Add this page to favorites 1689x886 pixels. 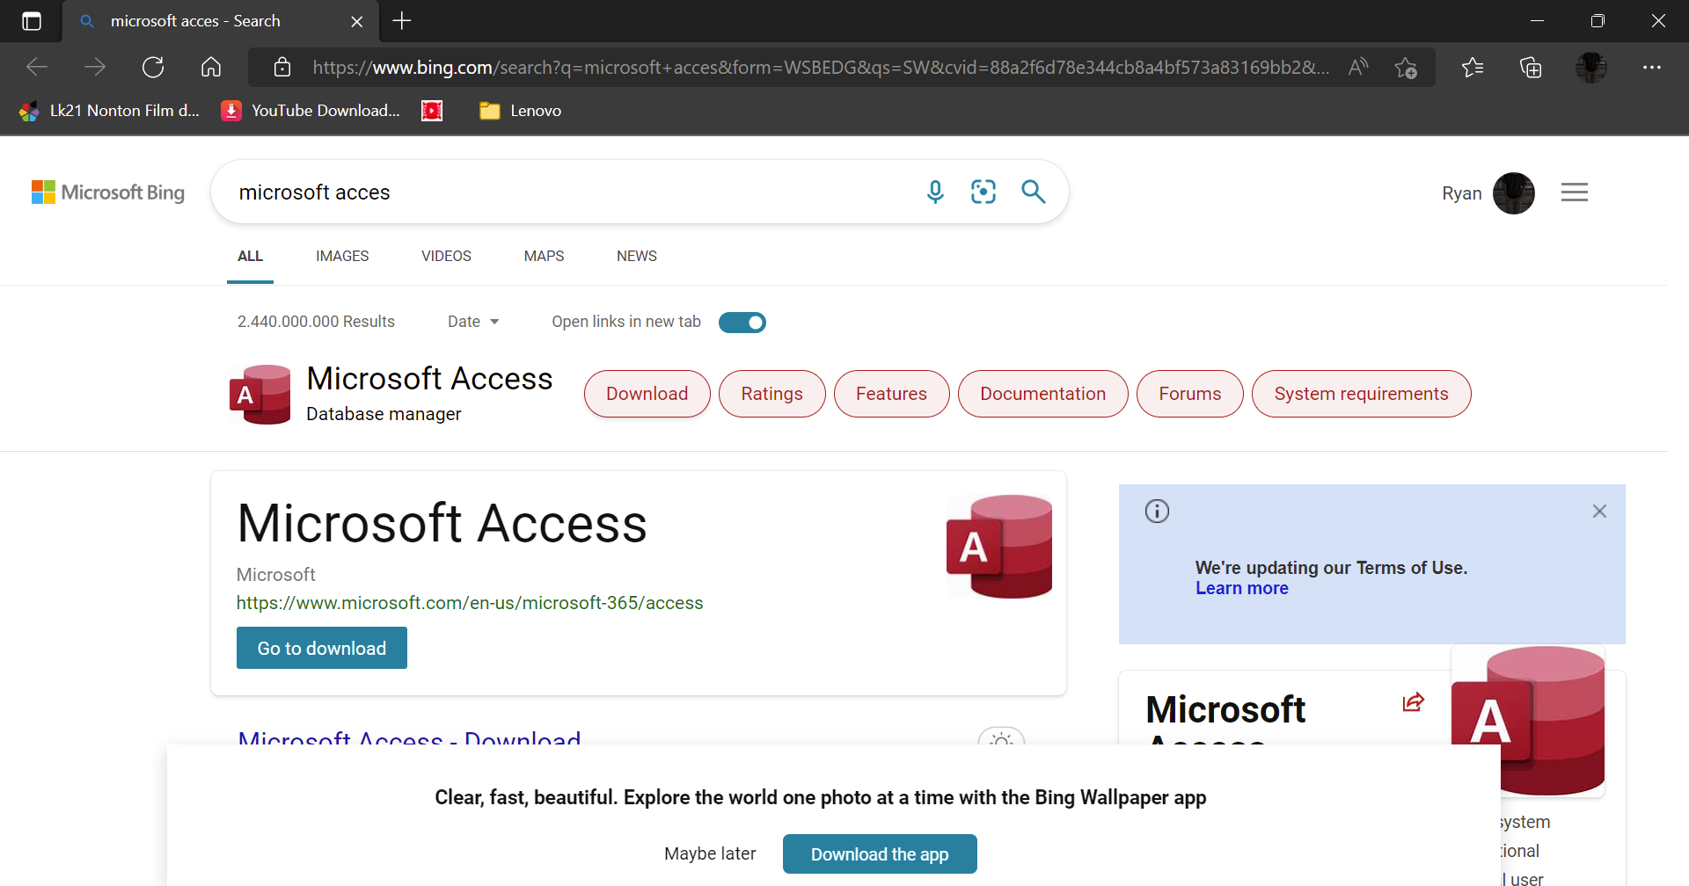(x=1406, y=67)
